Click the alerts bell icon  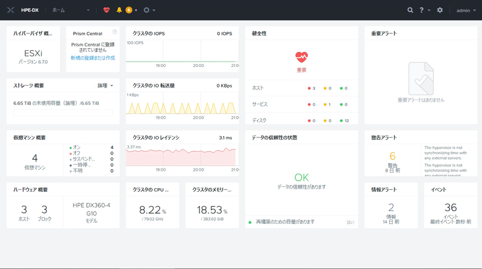[119, 10]
